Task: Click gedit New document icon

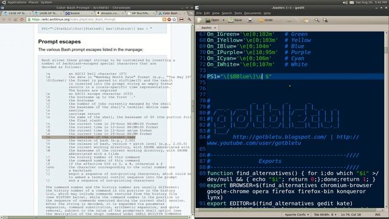Action: tap(200, 20)
